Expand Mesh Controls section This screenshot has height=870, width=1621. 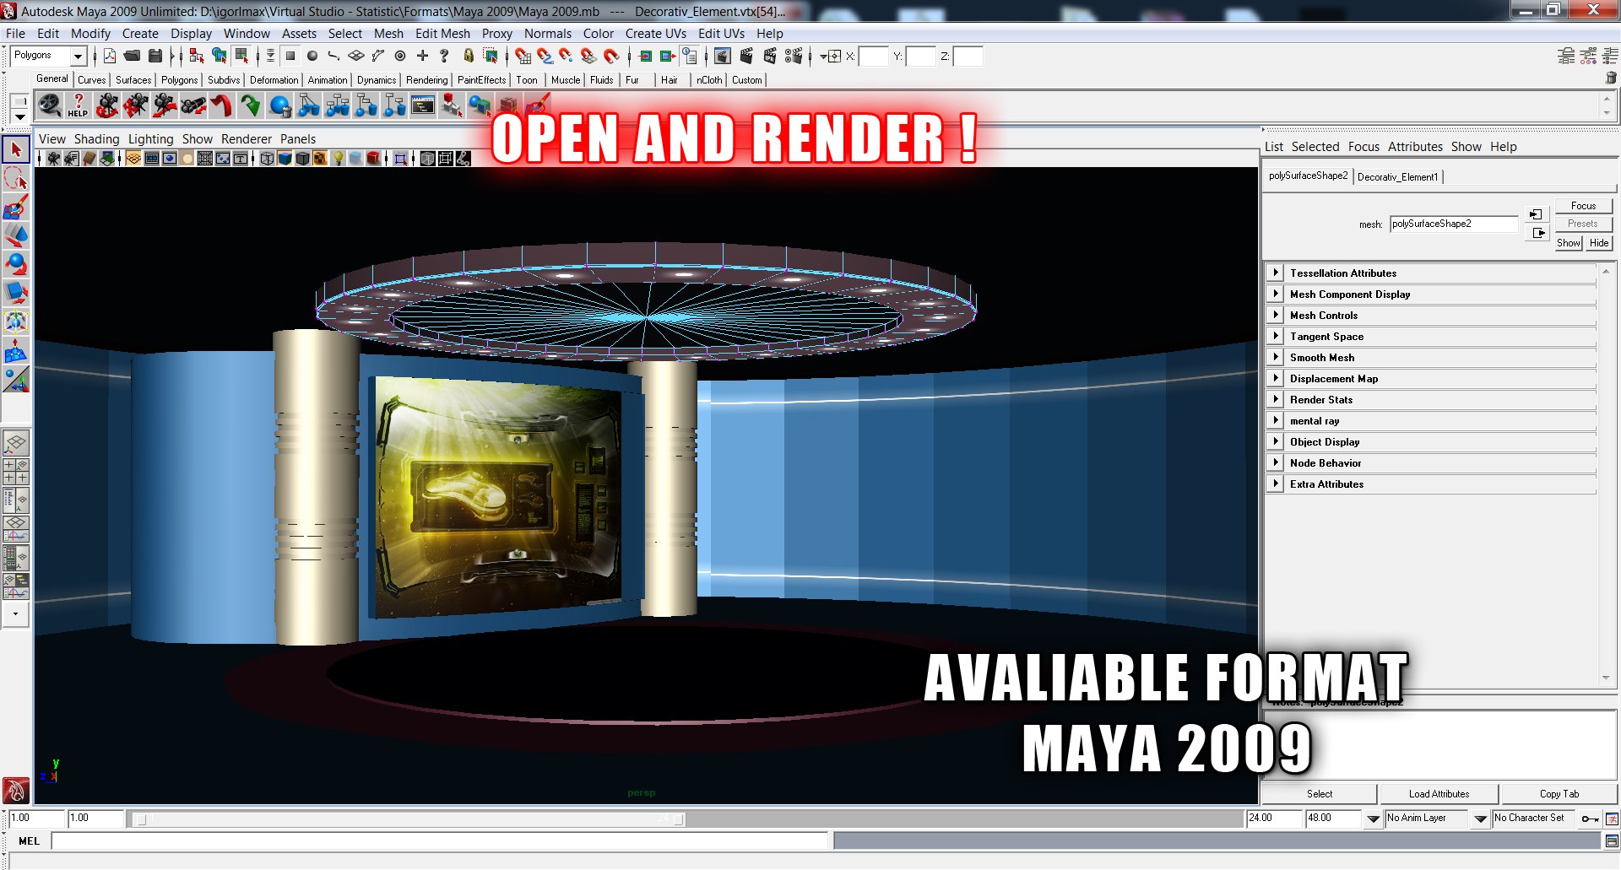point(1276,315)
